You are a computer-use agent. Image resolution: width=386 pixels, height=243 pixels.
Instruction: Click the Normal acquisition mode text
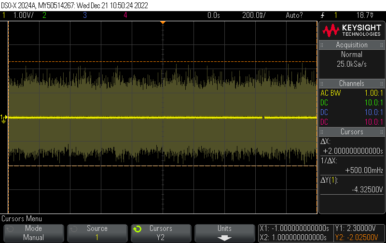tap(352, 55)
